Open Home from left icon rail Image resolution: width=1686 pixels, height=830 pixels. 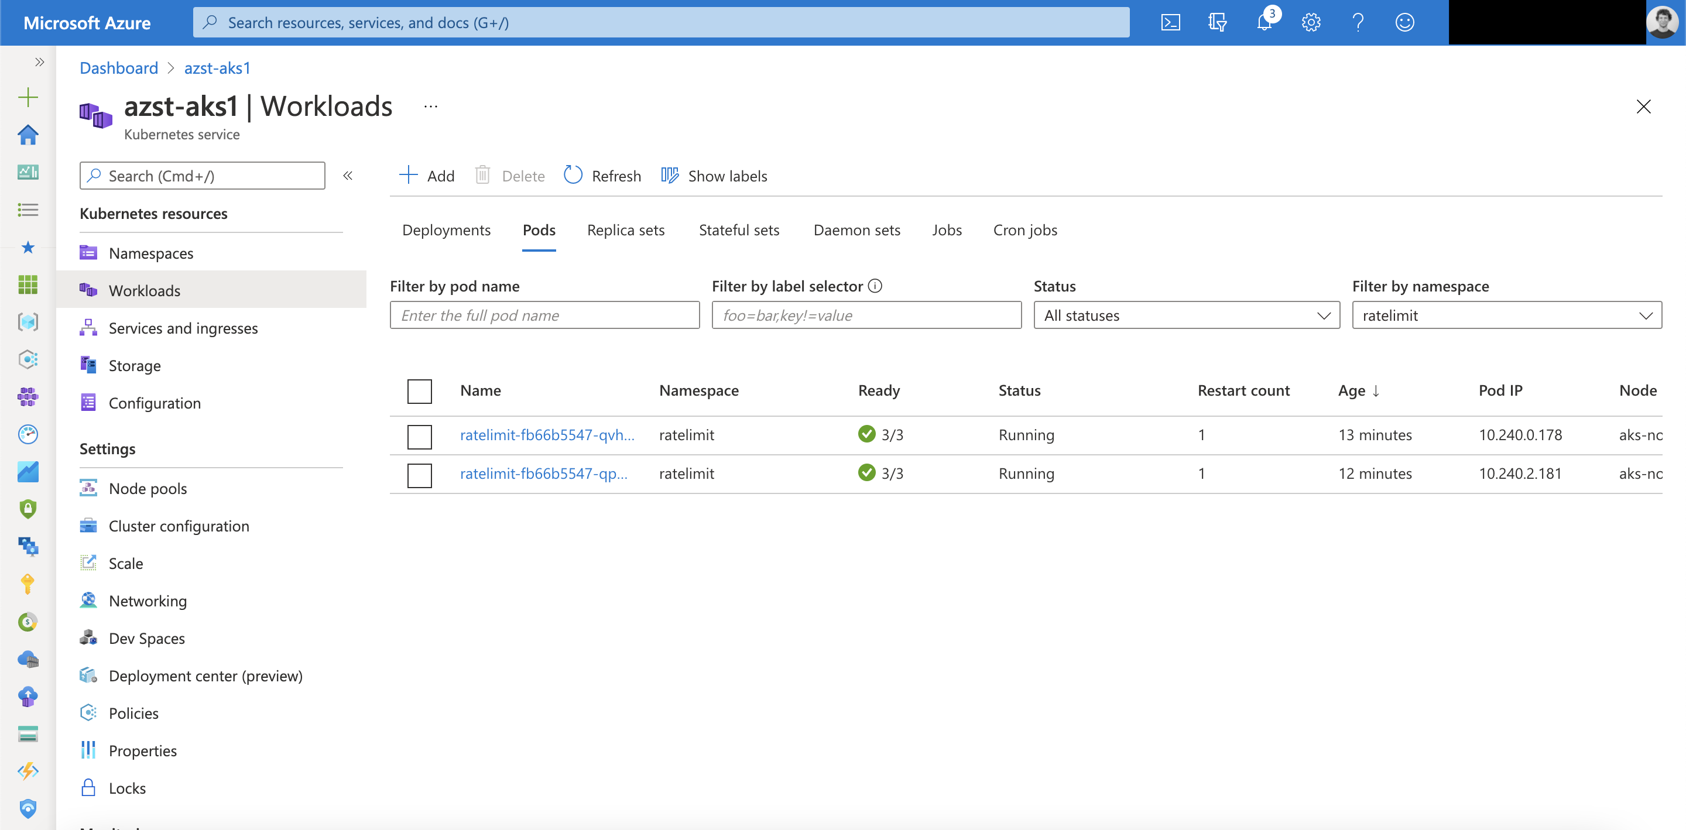(x=28, y=135)
